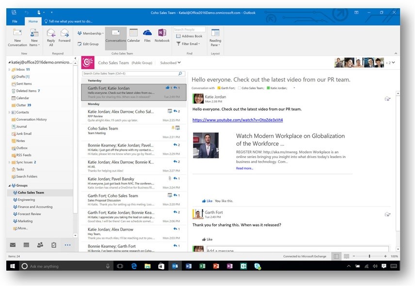The height and width of the screenshot is (290, 419).
Task: Open the Subscribed dropdown in group header
Action: (x=170, y=63)
